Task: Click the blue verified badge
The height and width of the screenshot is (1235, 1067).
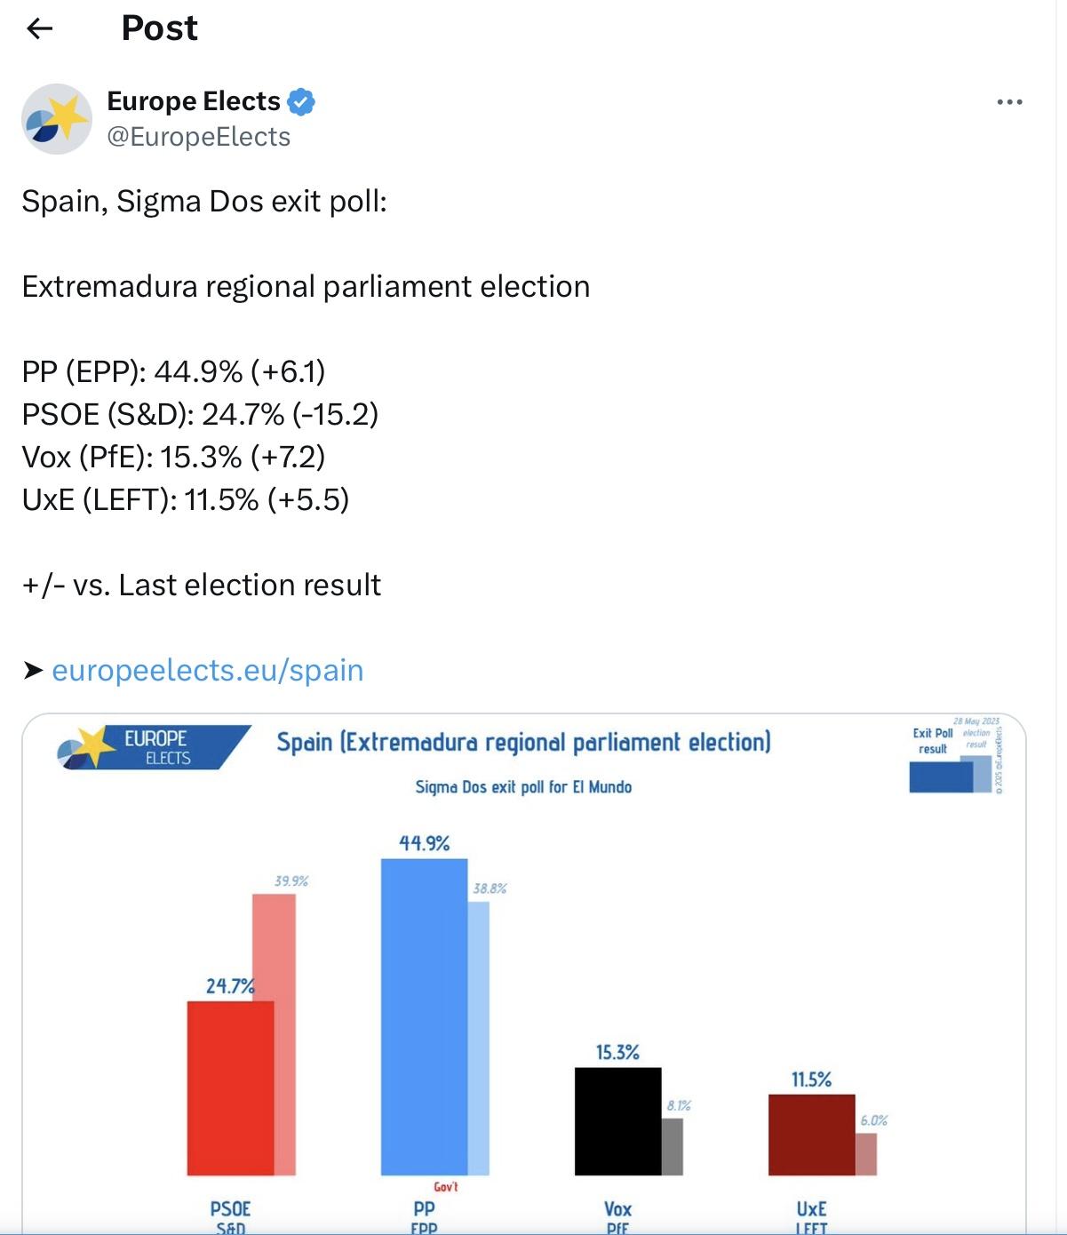Action: tap(302, 102)
